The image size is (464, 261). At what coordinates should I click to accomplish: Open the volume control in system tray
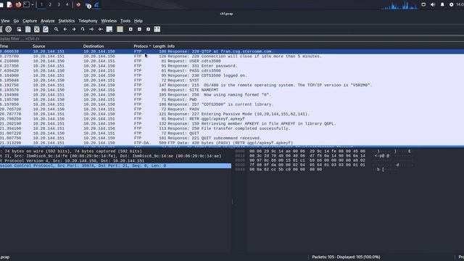tap(433, 4)
